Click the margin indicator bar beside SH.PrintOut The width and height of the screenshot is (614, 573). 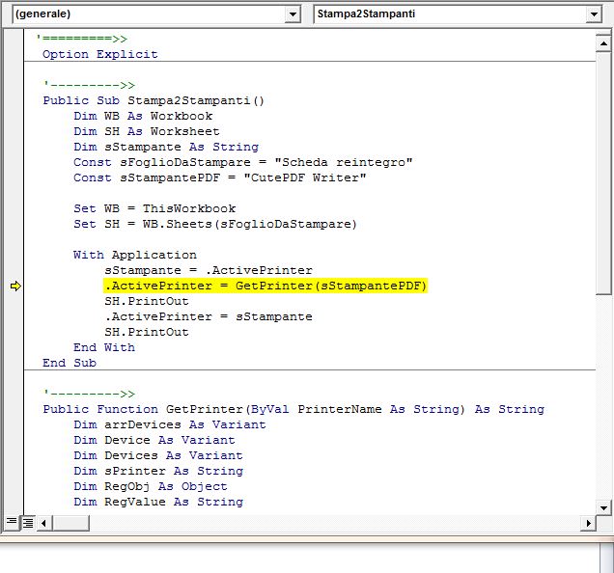click(14, 301)
